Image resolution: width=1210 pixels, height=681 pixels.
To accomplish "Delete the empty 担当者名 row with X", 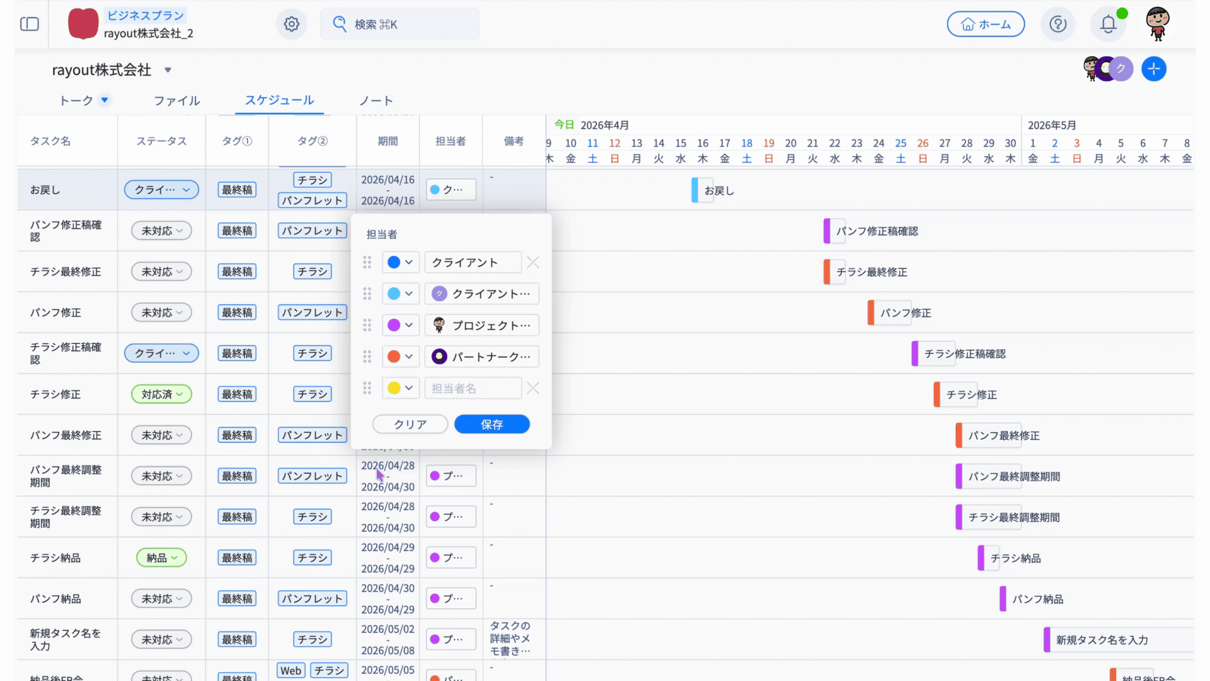I will point(533,388).
